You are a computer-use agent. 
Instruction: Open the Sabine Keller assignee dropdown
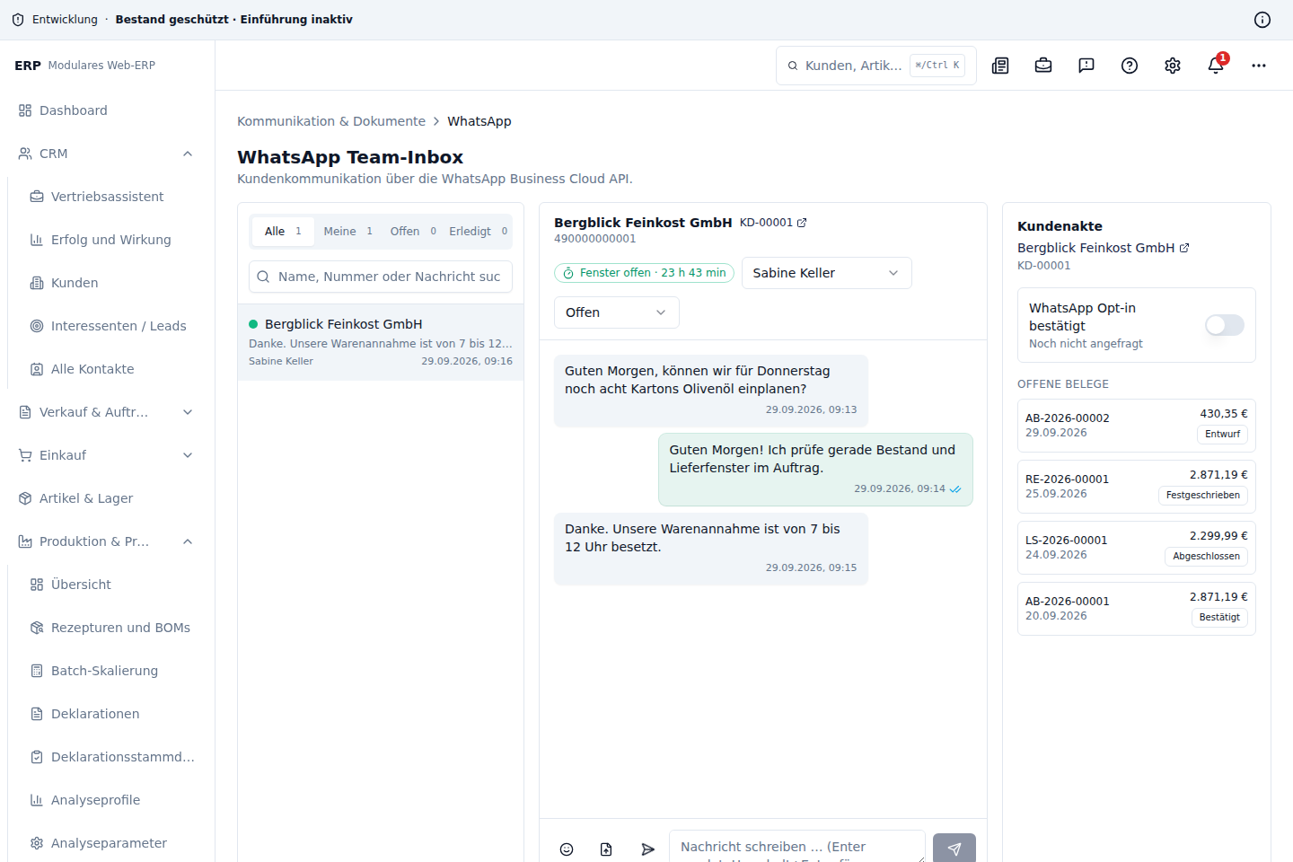[x=826, y=273]
